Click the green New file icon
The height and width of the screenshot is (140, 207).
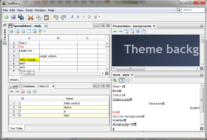[x=6, y=17]
